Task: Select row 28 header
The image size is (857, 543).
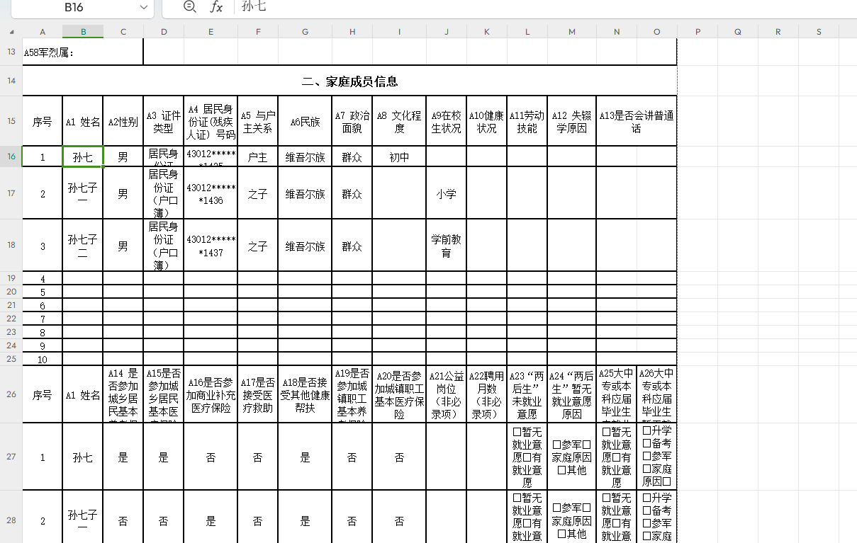Action: (11, 520)
